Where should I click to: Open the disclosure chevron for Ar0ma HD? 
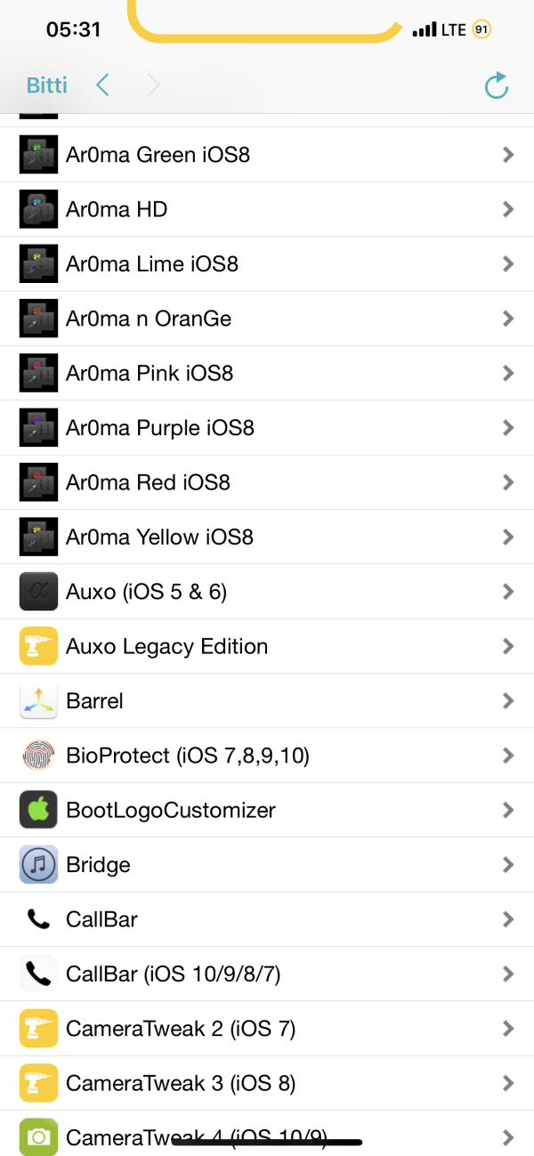click(x=508, y=210)
